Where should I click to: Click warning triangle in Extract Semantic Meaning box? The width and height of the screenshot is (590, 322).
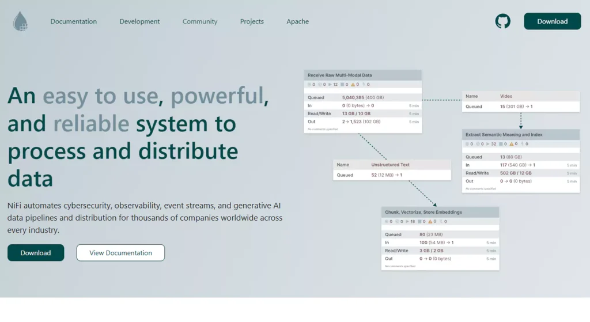point(510,143)
